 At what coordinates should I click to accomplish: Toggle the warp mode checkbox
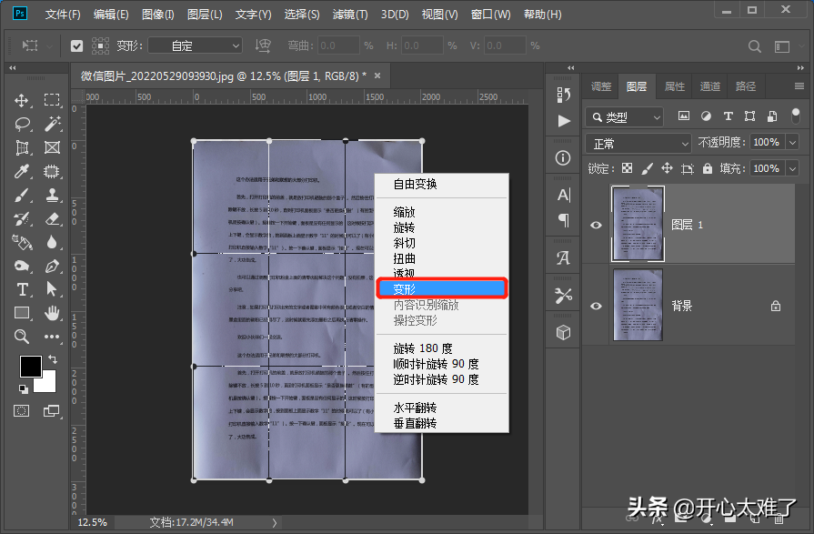click(x=76, y=46)
